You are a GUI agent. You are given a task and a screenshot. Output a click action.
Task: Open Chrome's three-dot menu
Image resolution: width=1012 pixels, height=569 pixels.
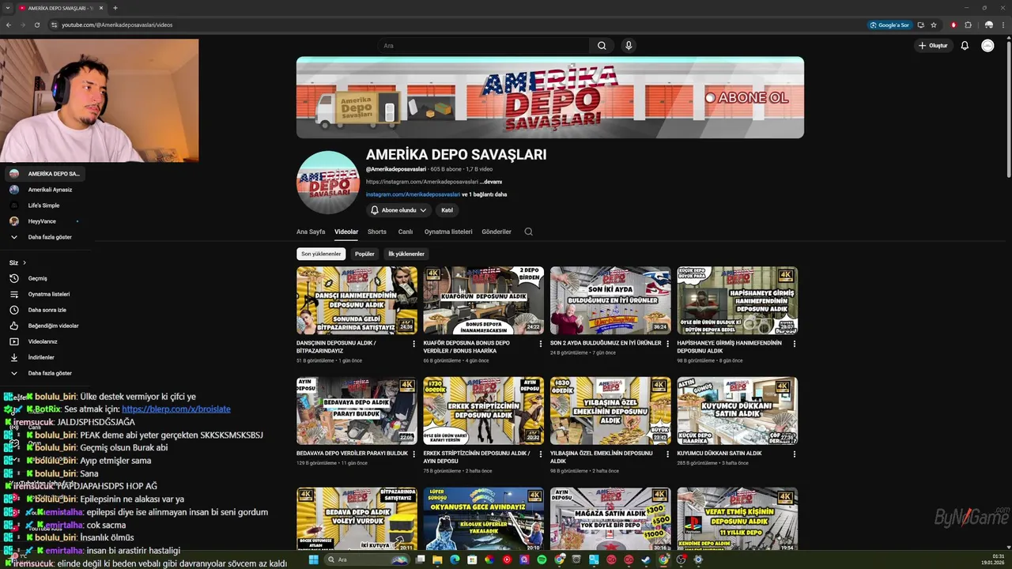pyautogui.click(x=1004, y=24)
